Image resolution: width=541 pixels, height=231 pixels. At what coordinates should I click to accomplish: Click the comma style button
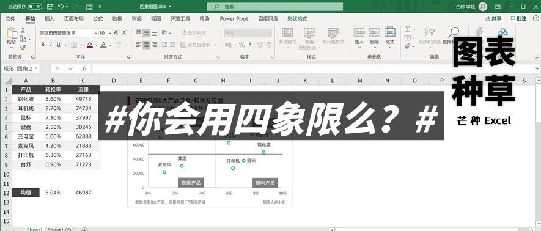click(250, 45)
